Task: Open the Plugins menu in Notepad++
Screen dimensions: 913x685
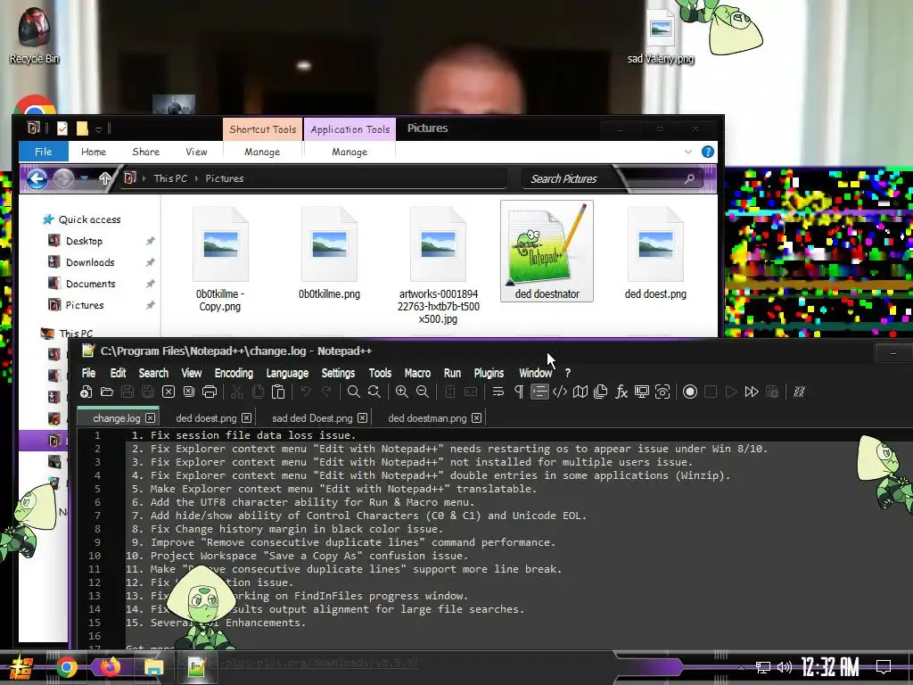Action: point(489,373)
